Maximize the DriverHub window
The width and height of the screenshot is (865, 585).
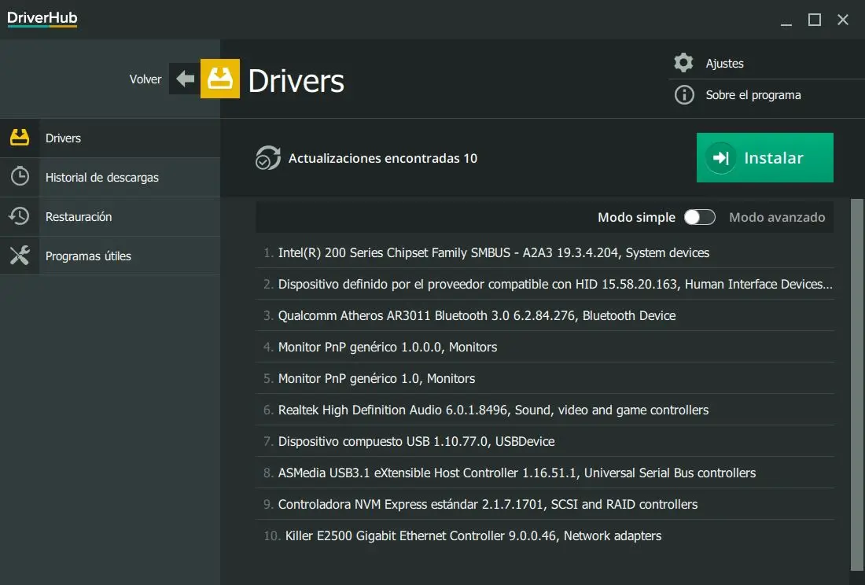[815, 20]
